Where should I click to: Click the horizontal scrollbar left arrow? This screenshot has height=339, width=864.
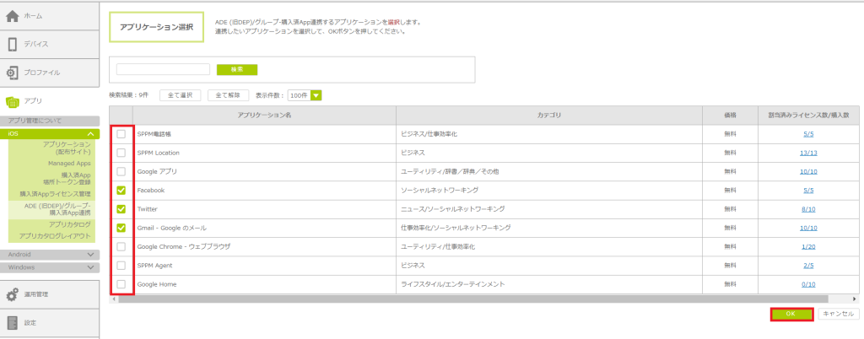113,299
